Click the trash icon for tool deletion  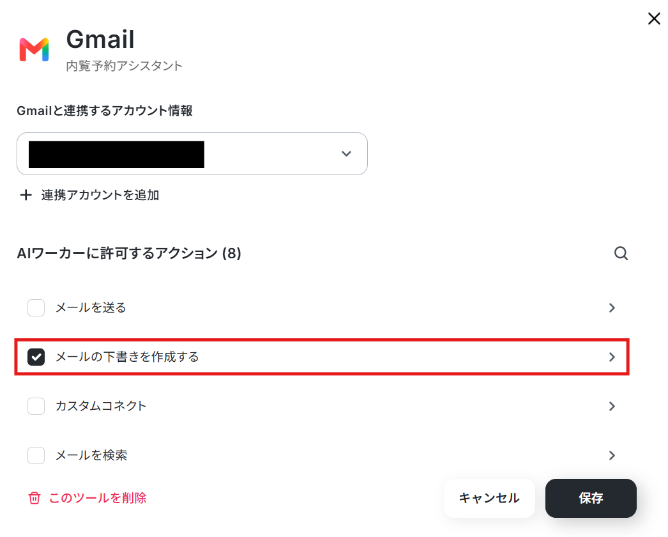(34, 498)
